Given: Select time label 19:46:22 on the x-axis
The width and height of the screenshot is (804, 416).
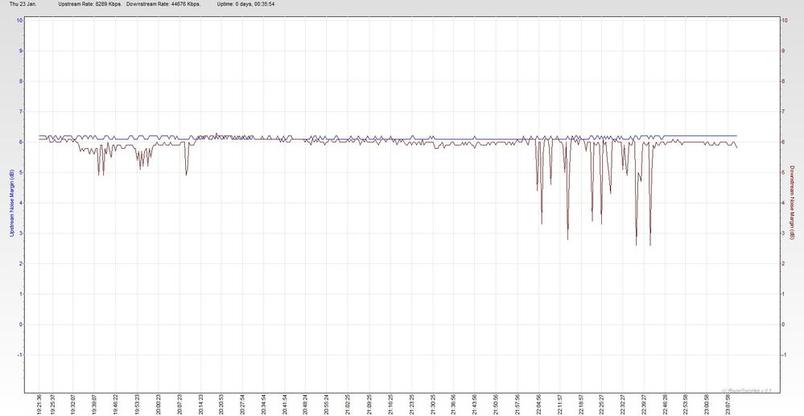Looking at the screenshot, I should pos(115,404).
